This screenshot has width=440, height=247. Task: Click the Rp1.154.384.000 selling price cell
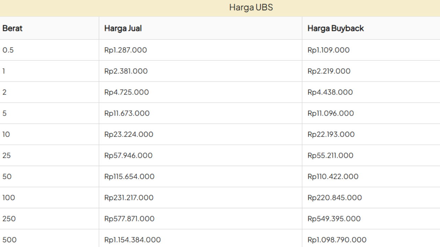click(x=132, y=240)
